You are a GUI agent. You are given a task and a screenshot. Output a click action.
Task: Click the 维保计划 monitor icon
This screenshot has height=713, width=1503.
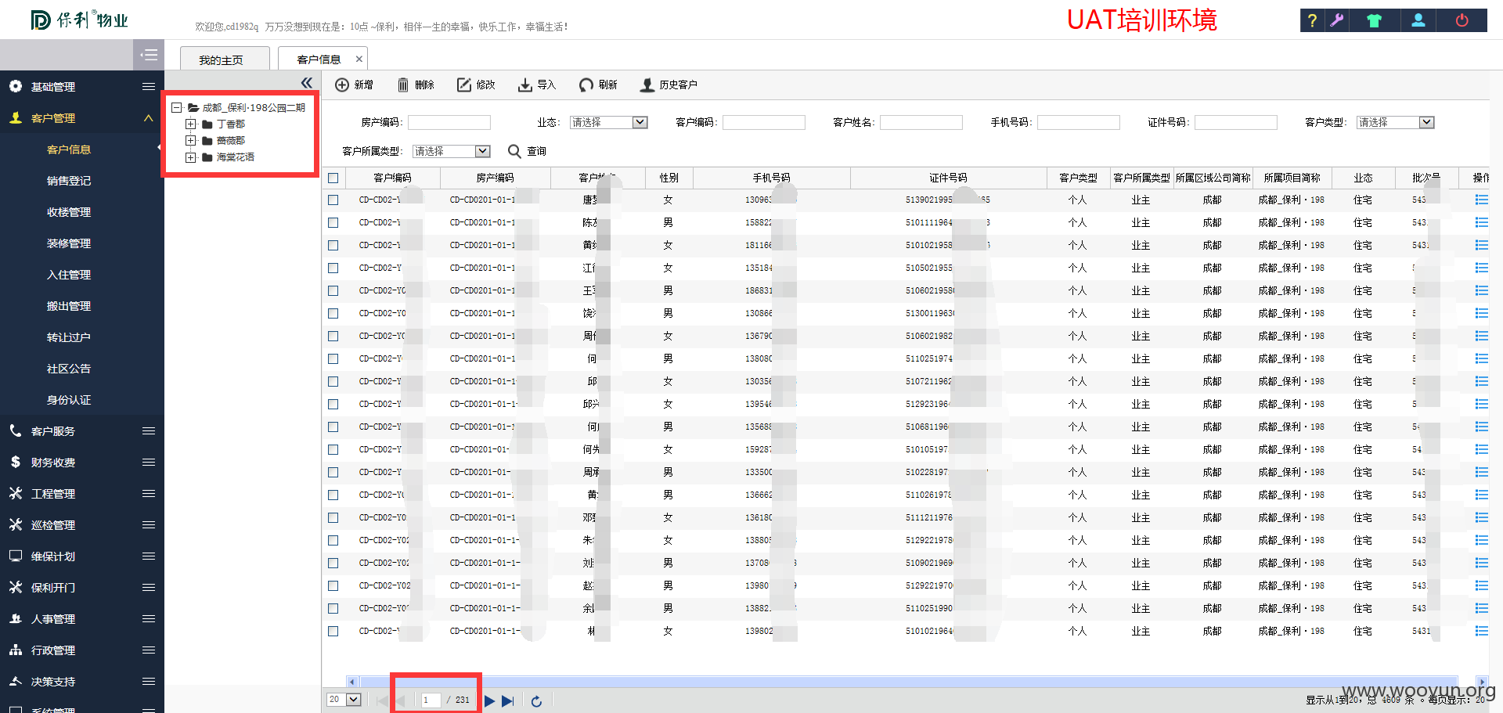(16, 556)
